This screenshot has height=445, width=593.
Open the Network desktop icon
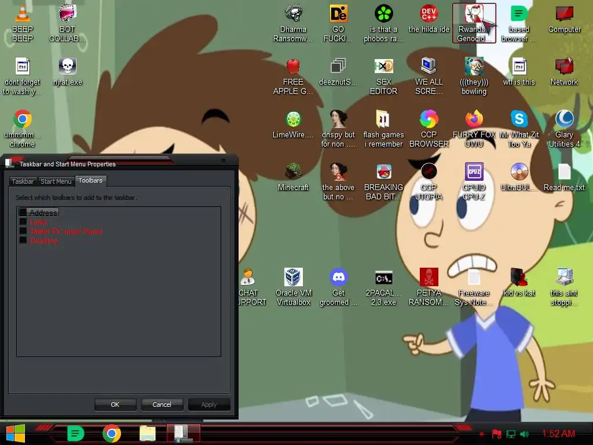tap(564, 72)
